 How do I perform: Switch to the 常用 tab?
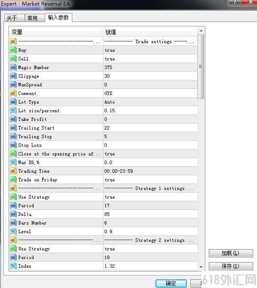(34, 18)
